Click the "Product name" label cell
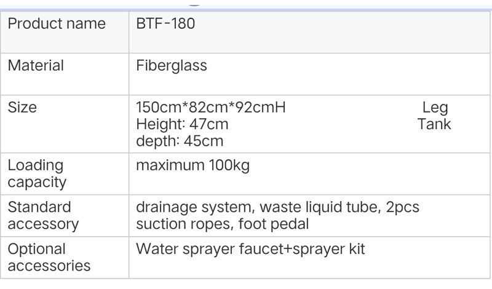This screenshot has height=289, width=492. click(57, 24)
